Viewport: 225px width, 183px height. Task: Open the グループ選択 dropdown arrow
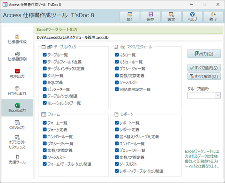point(218,95)
